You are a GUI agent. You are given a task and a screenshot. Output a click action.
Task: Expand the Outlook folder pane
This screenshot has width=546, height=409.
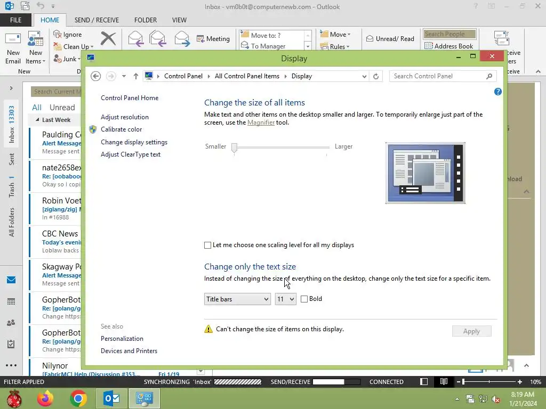11,88
